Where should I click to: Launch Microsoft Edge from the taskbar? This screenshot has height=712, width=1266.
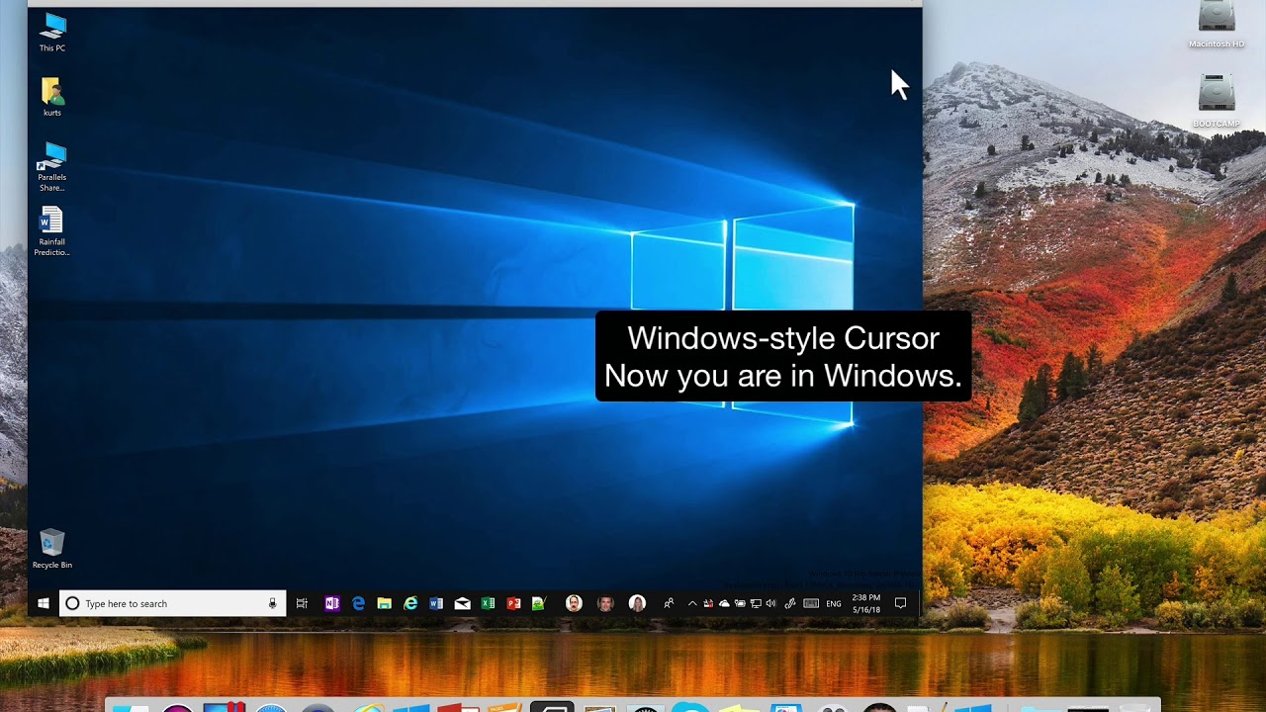pos(358,603)
